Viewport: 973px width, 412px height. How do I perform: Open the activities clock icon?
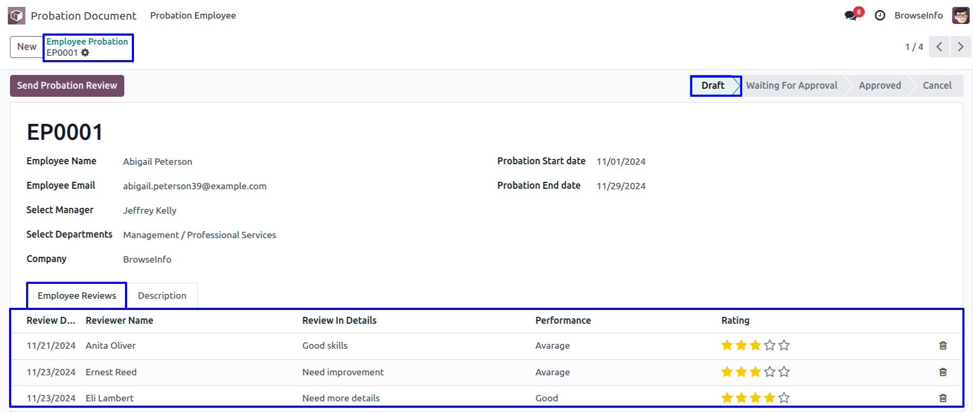click(x=880, y=15)
